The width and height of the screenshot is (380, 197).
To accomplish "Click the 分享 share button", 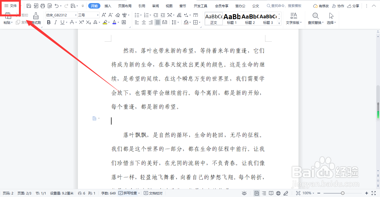I will (x=353, y=6).
